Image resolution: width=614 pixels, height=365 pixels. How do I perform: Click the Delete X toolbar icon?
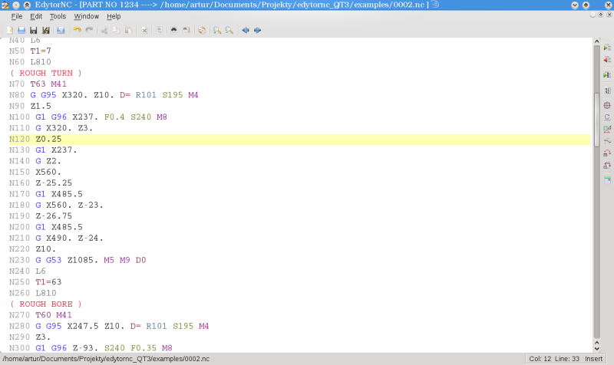[x=144, y=30]
